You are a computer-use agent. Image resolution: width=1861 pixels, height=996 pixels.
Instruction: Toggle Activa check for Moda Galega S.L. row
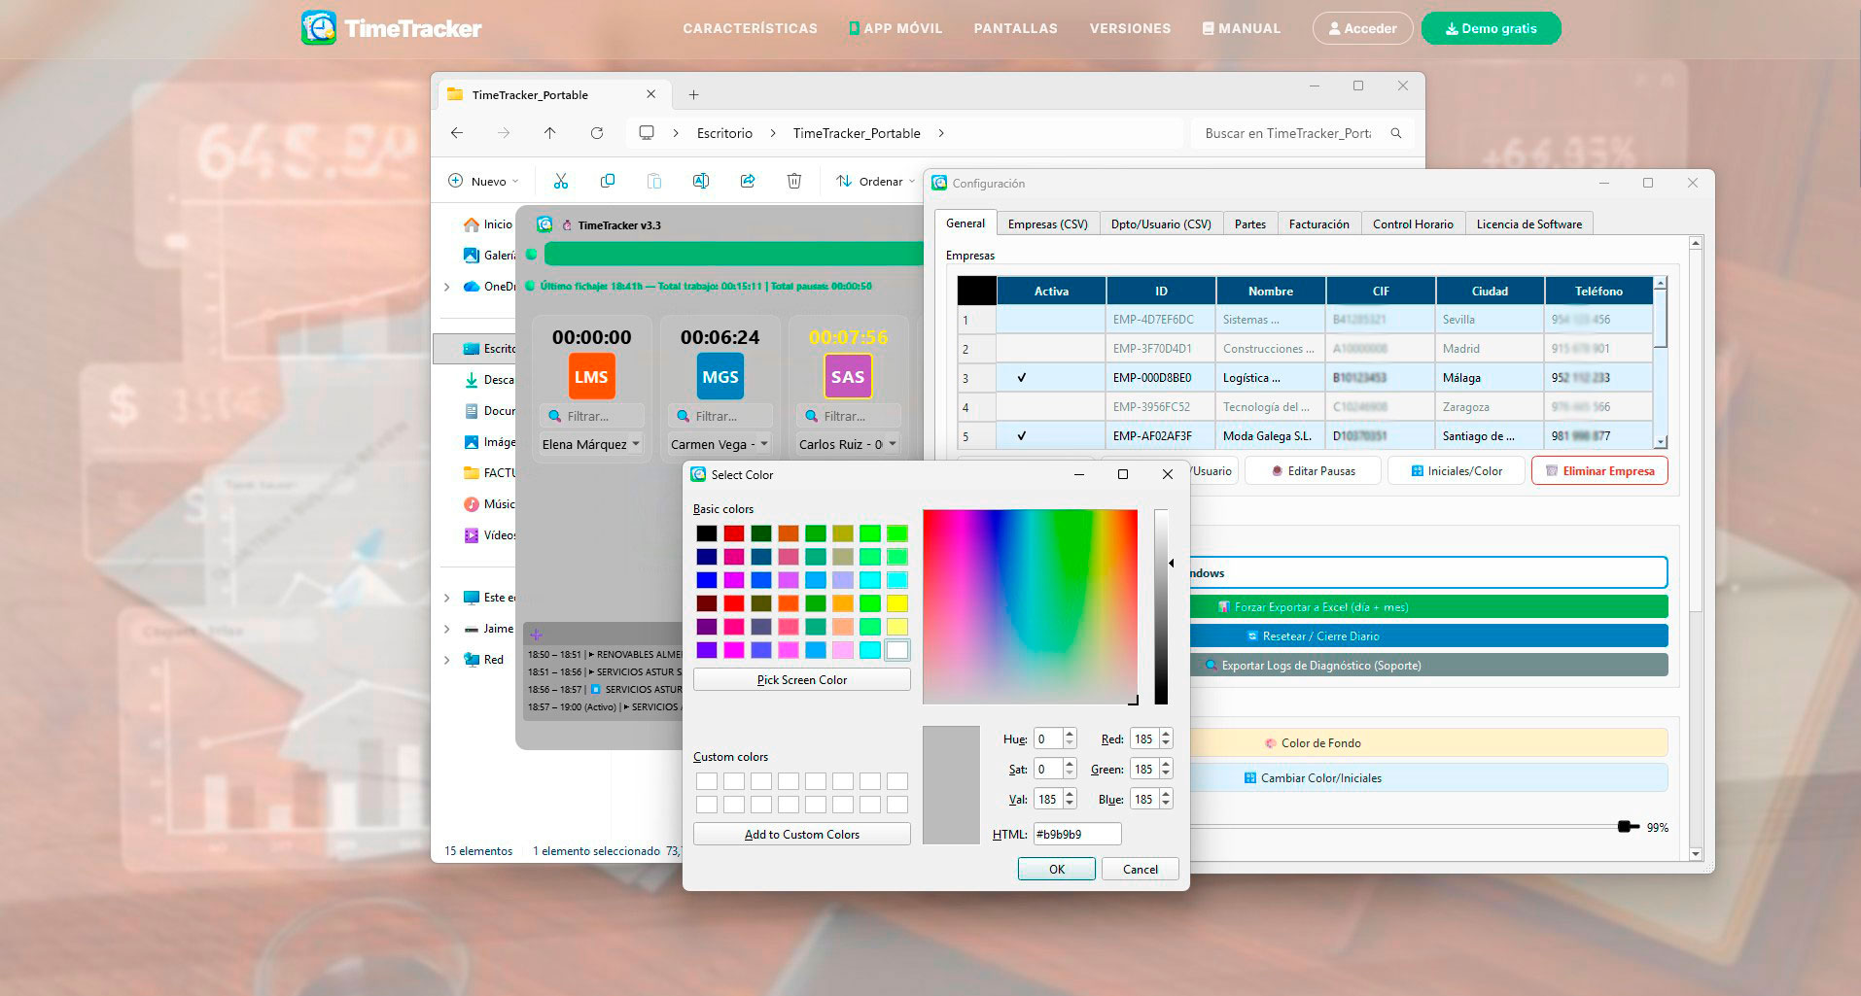1021,435
